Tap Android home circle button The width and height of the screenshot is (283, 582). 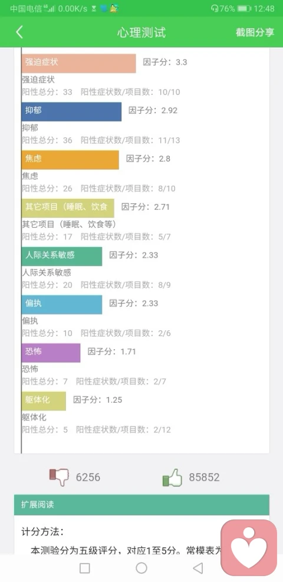pyautogui.click(x=141, y=568)
